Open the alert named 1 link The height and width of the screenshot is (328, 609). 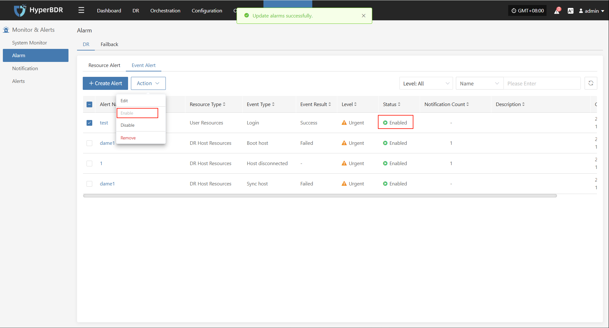pyautogui.click(x=101, y=163)
